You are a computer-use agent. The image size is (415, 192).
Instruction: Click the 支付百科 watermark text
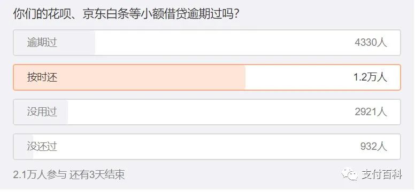tap(381, 174)
